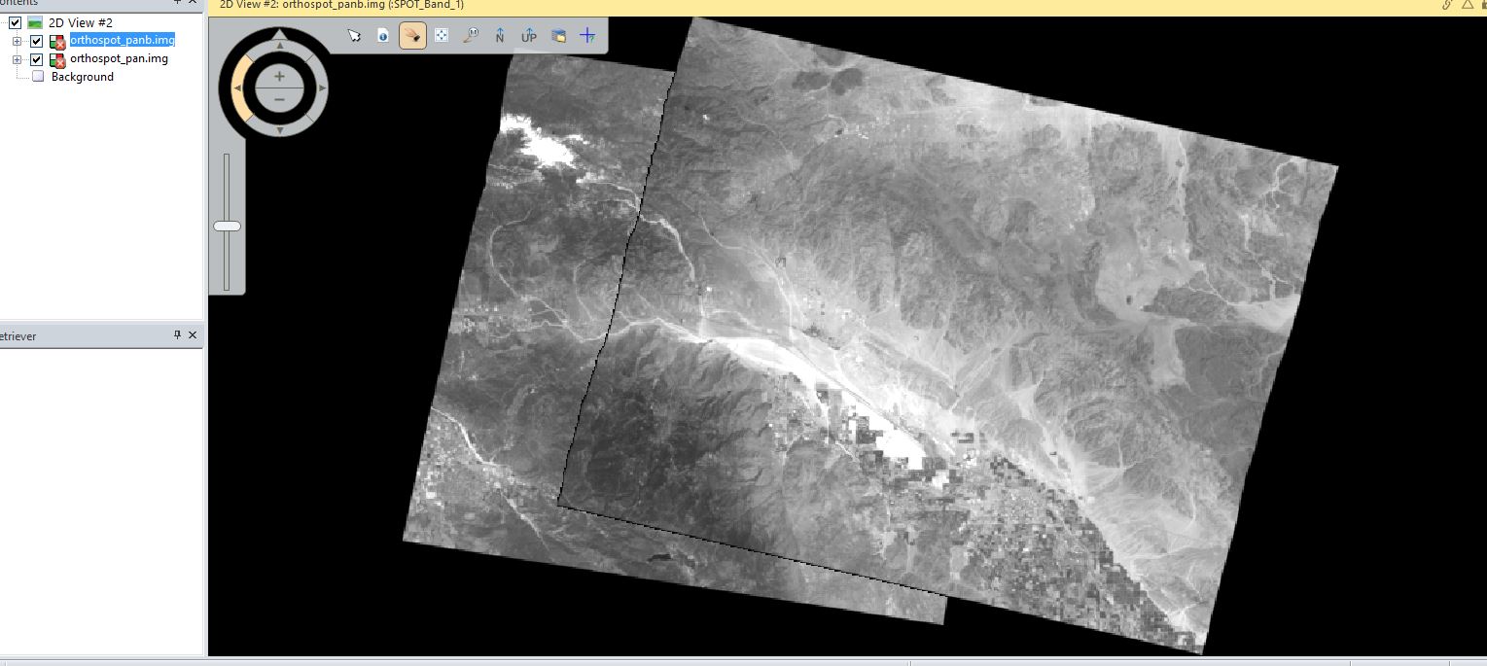The image size is (1487, 666).
Task: Open the Inquire cursor tool
Action: pos(382,34)
